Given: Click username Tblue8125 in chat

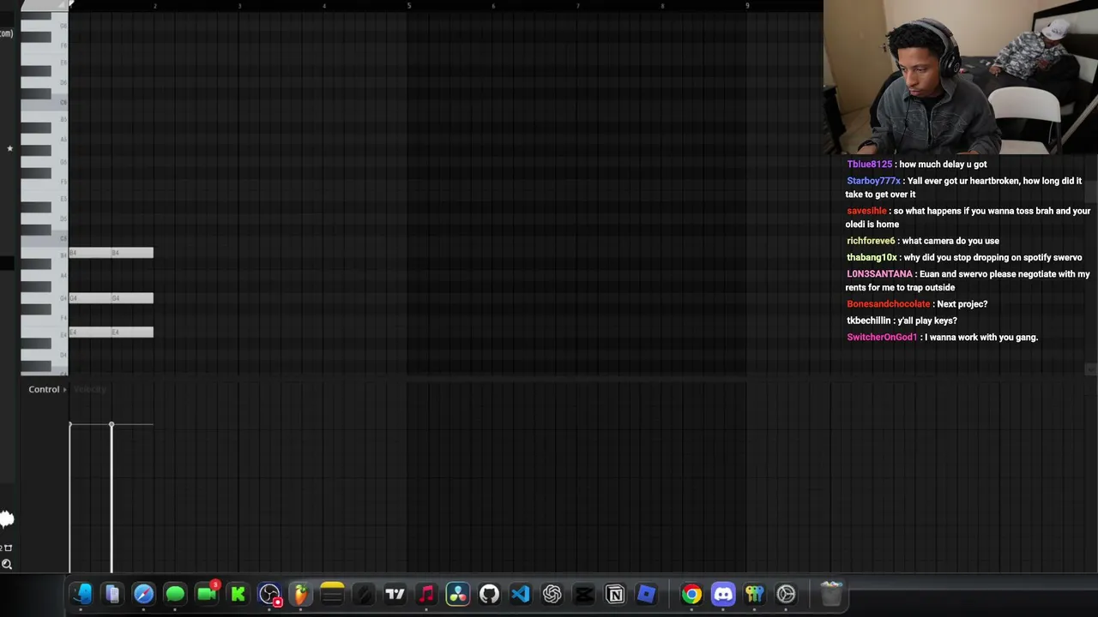Looking at the screenshot, I should coord(869,165).
